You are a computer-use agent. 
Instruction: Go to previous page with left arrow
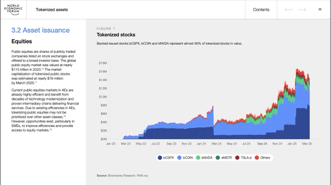(289, 10)
